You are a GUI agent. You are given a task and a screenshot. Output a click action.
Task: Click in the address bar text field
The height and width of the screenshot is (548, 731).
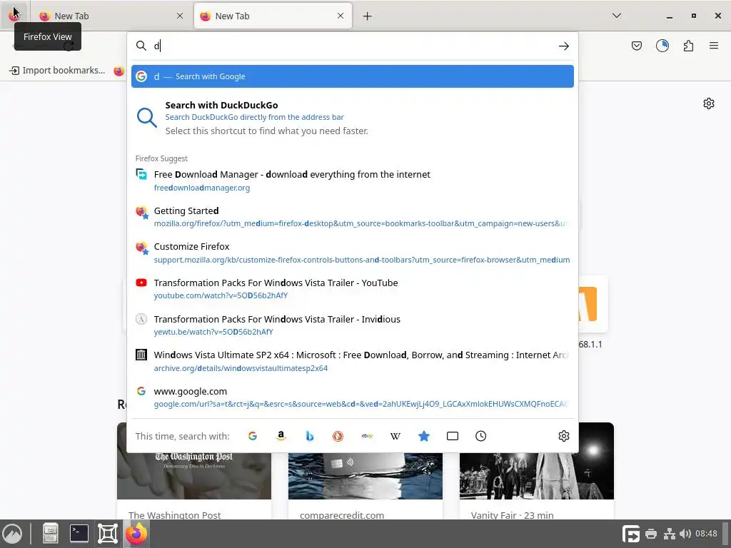tap(352, 46)
